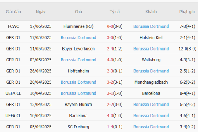The image size is (198, 136).
Task: Click Borussia Dortmund in the 17/05/2025 row
Action: click(78, 38)
